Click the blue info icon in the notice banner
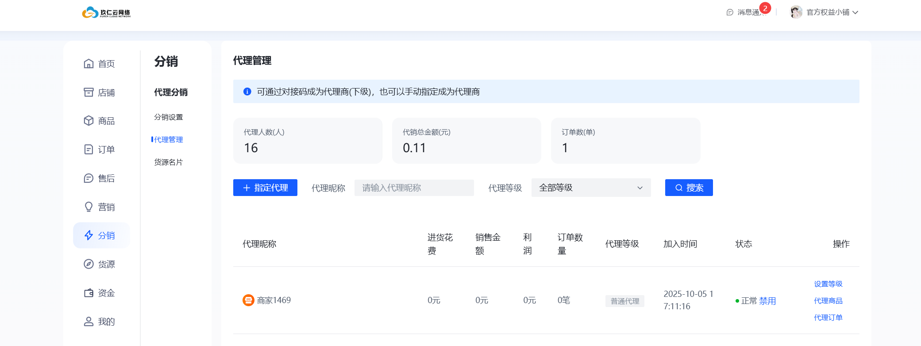This screenshot has width=921, height=346. (x=247, y=92)
